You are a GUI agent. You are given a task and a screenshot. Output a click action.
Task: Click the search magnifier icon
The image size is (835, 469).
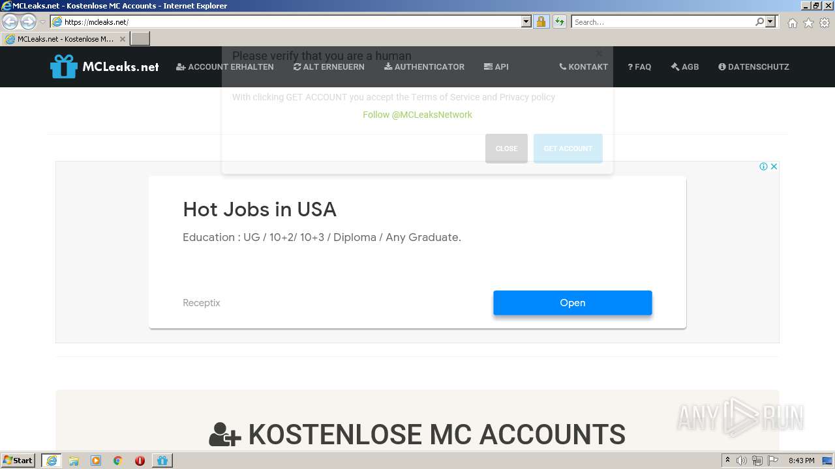coord(759,21)
